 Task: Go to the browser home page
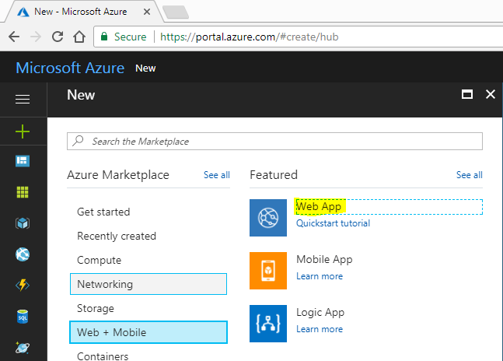pyautogui.click(x=79, y=37)
